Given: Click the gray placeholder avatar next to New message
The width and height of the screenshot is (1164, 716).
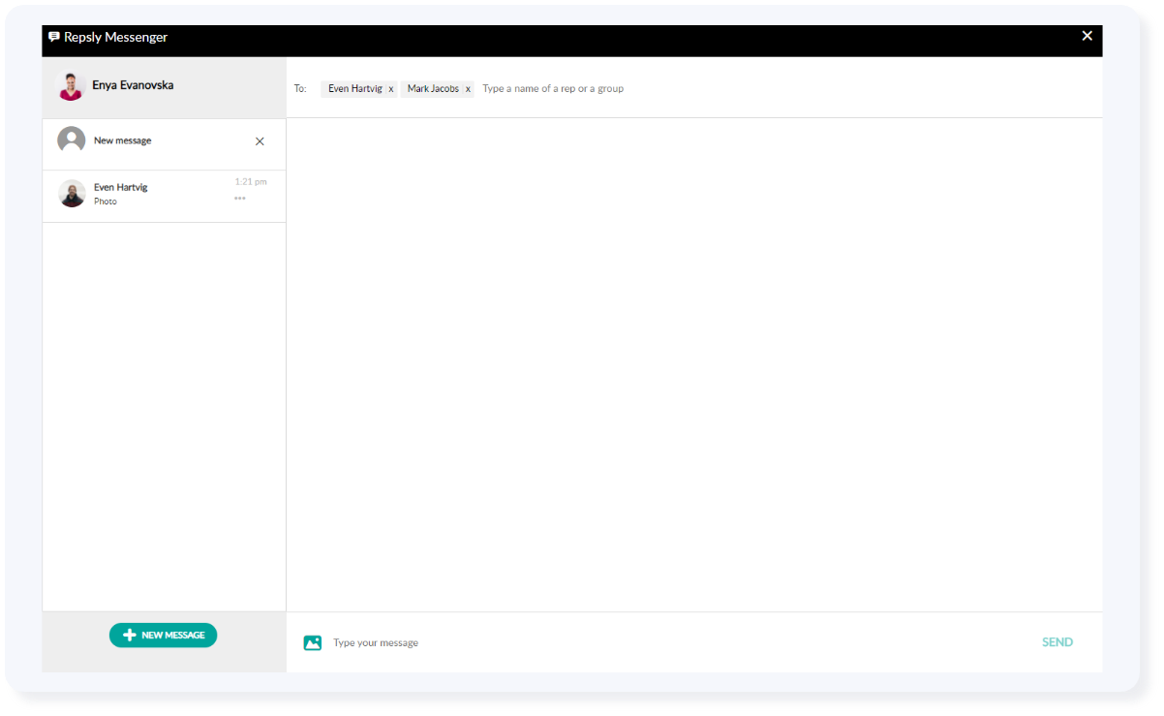Looking at the screenshot, I should (x=71, y=139).
